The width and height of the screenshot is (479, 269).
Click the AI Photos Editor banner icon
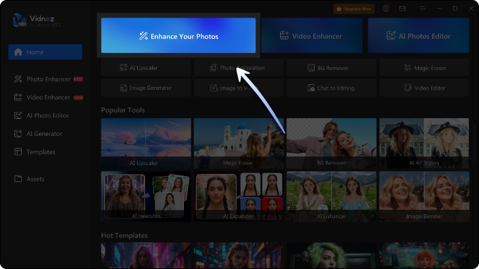tap(390, 35)
